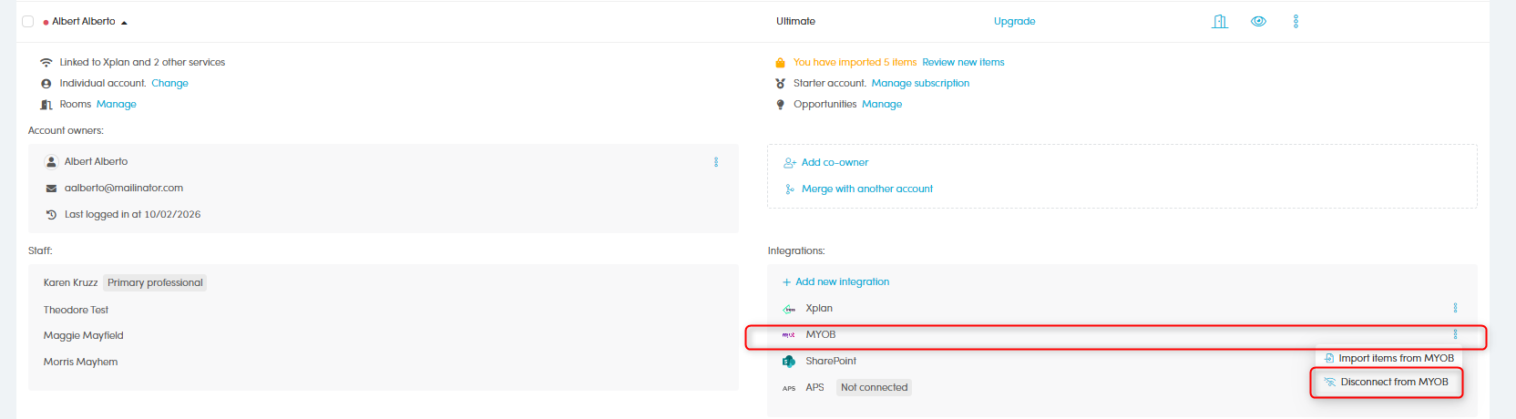Tick the checkbox beside Albert Alberto
Image resolution: width=1516 pixels, height=419 pixels.
point(28,22)
